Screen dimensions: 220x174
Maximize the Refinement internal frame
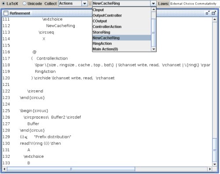214,13
